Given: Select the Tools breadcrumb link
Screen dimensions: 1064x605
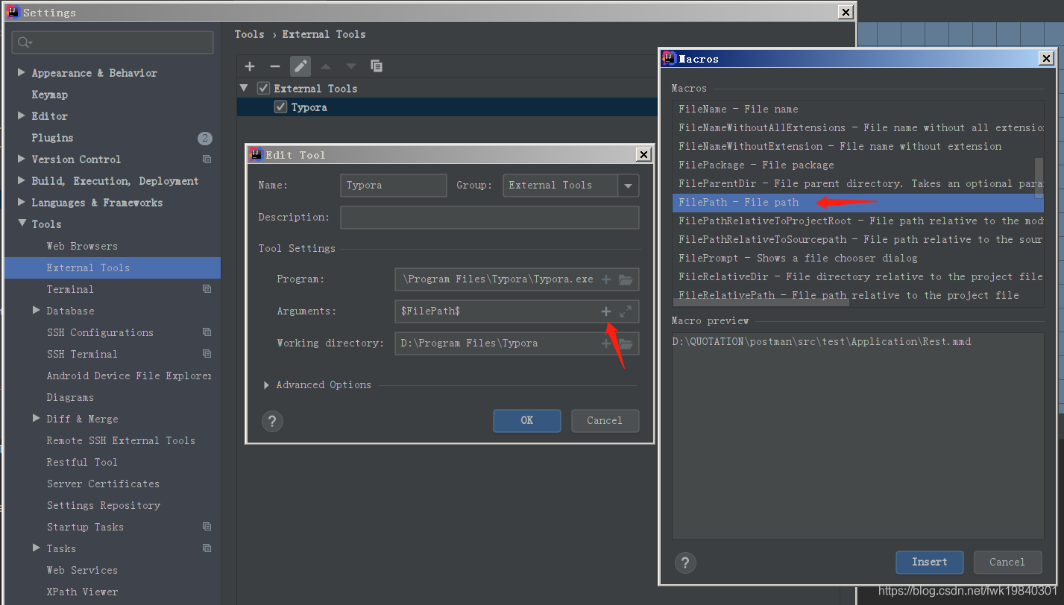Looking at the screenshot, I should [x=249, y=34].
